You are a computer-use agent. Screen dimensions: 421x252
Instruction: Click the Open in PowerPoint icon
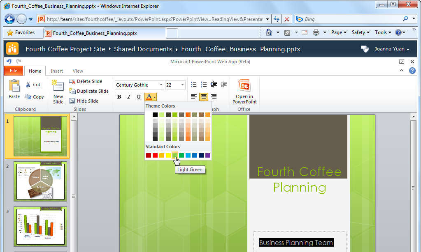pyautogui.click(x=244, y=86)
